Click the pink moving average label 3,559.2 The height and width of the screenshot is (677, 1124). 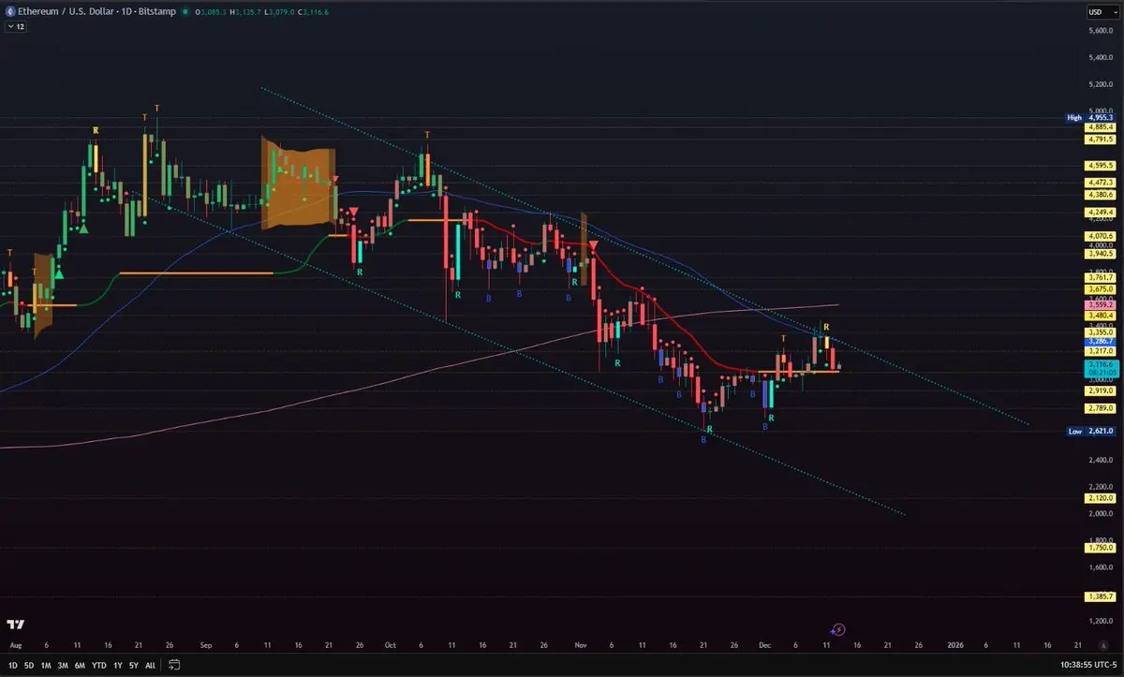pyautogui.click(x=1100, y=305)
